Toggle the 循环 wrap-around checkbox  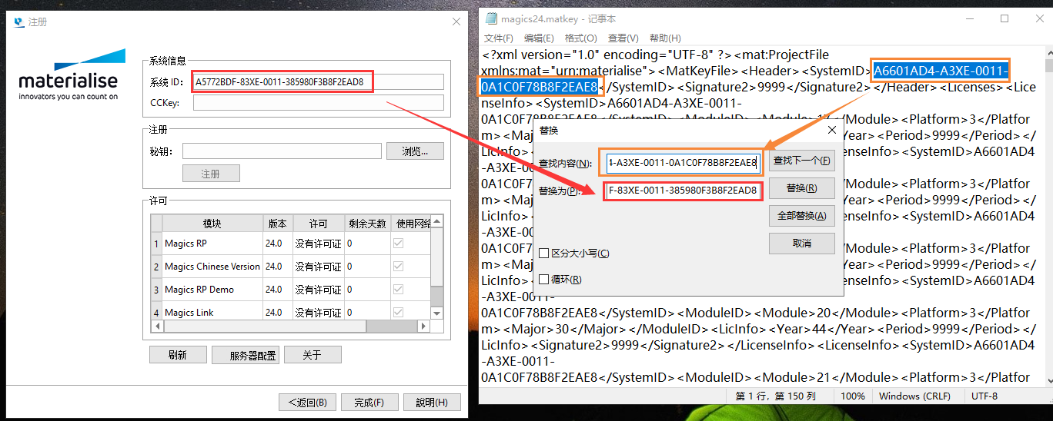[544, 280]
